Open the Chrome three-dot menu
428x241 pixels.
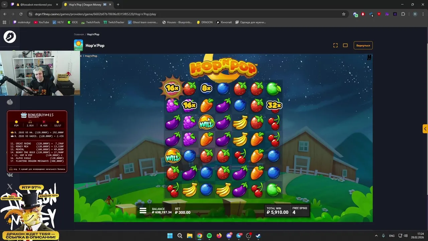tap(423, 14)
